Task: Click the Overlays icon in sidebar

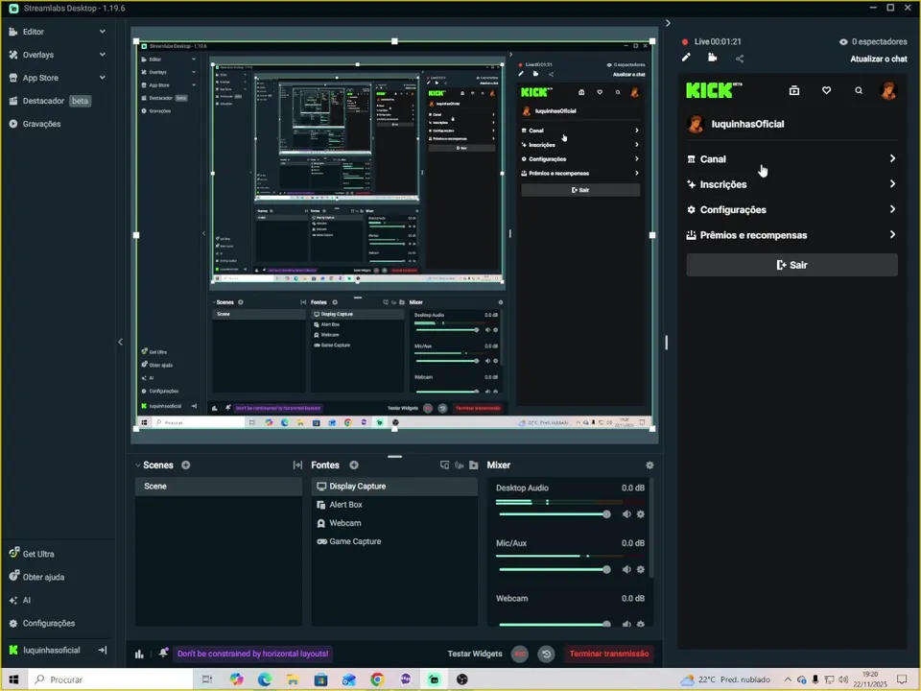Action: pos(12,55)
